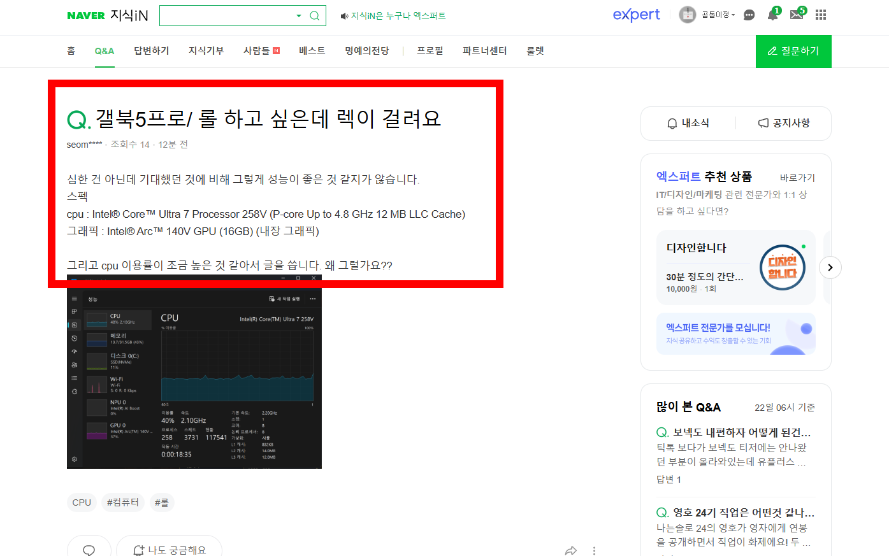Viewport: 889px width, 556px height.
Task: Open the Naver apps grid menu
Action: [x=821, y=15]
